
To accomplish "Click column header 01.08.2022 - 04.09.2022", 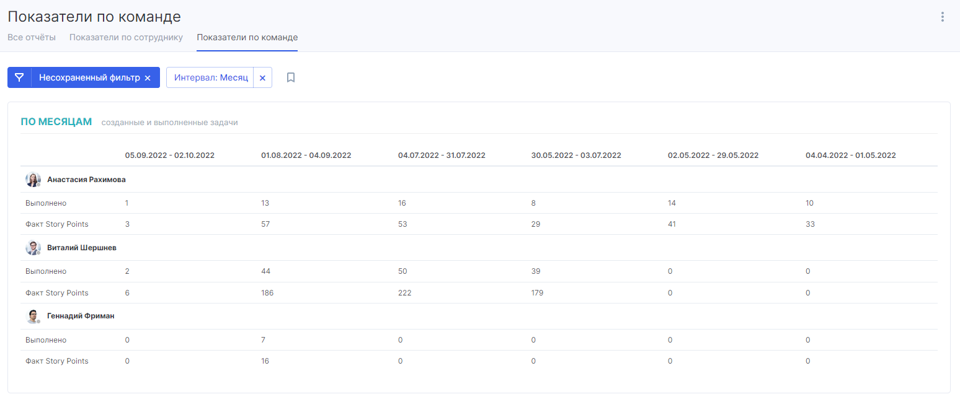I will coord(306,155).
